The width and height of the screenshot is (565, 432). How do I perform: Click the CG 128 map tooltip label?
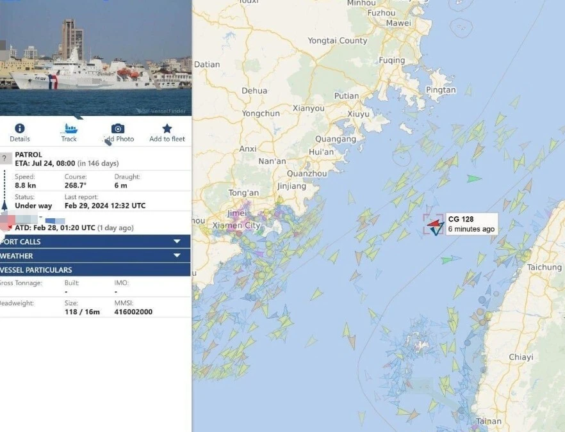pyautogui.click(x=471, y=224)
